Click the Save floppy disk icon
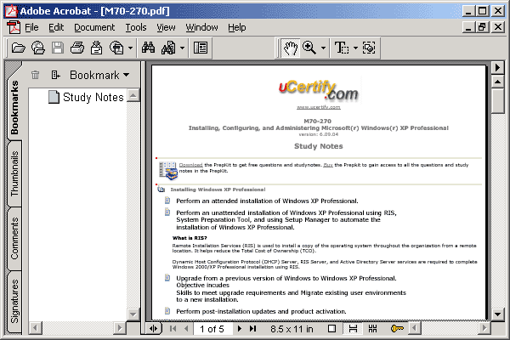Image resolution: width=510 pixels, height=340 pixels. click(x=58, y=48)
